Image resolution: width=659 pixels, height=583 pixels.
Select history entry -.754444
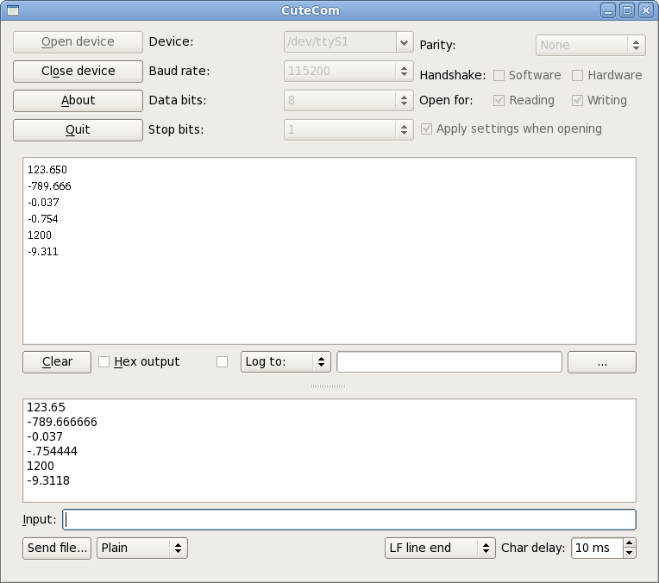click(x=52, y=451)
